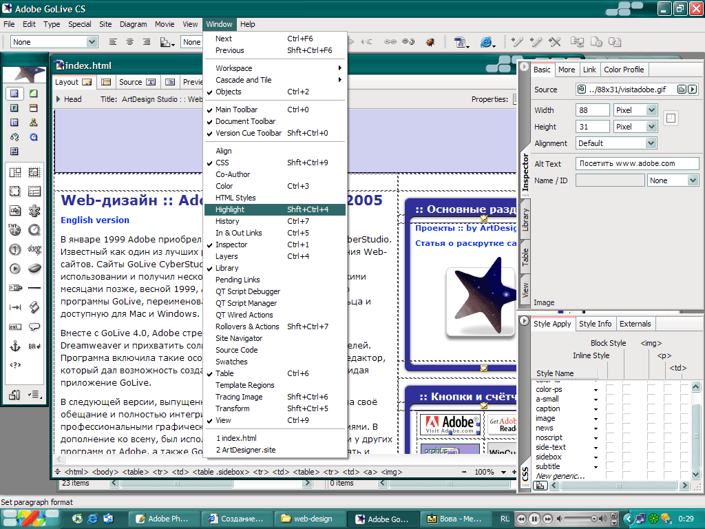Viewport: 705px width, 529px height.
Task: Click the Browse folder icon beside Source
Action: pos(682,89)
